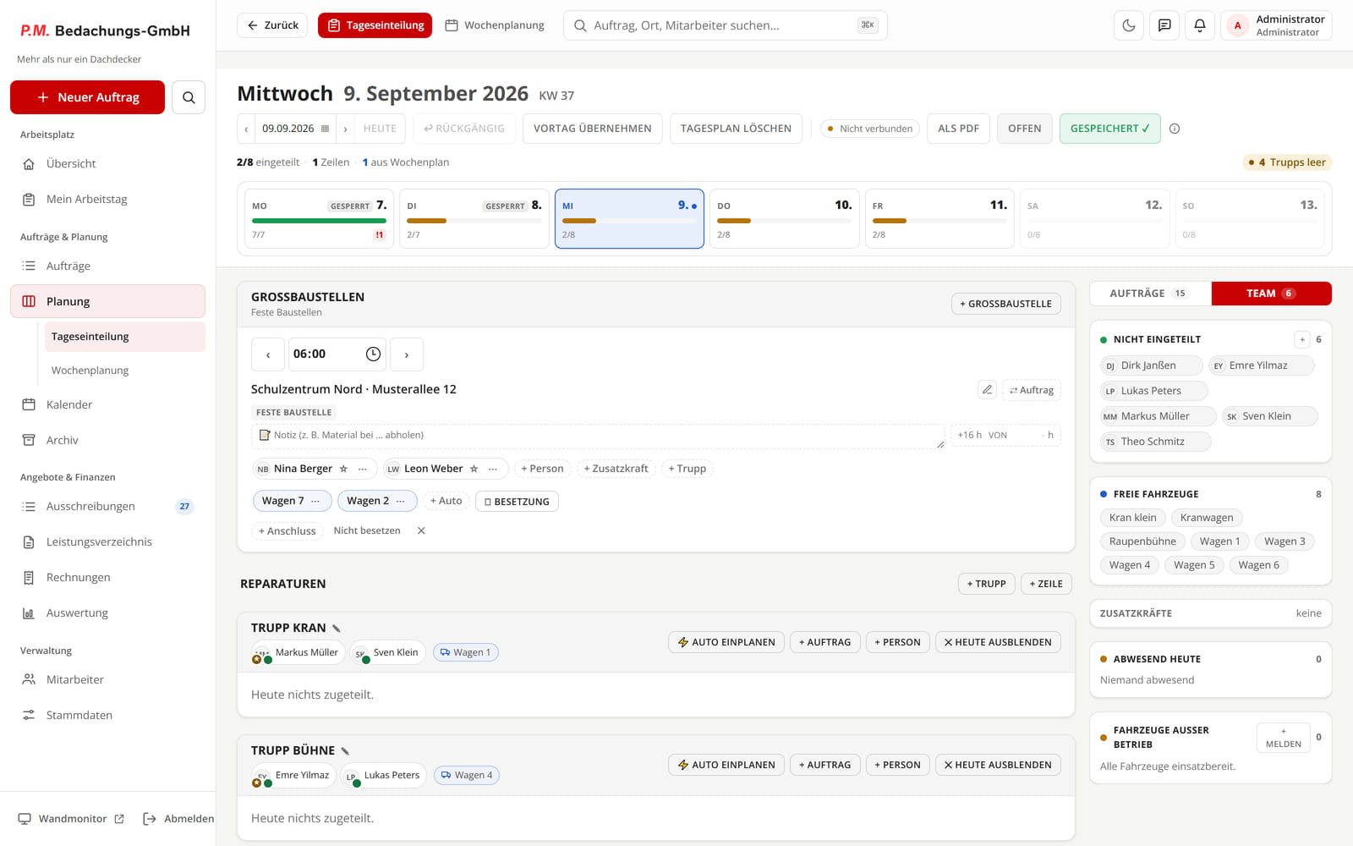Toggle the star for Nina Berger

click(x=343, y=469)
